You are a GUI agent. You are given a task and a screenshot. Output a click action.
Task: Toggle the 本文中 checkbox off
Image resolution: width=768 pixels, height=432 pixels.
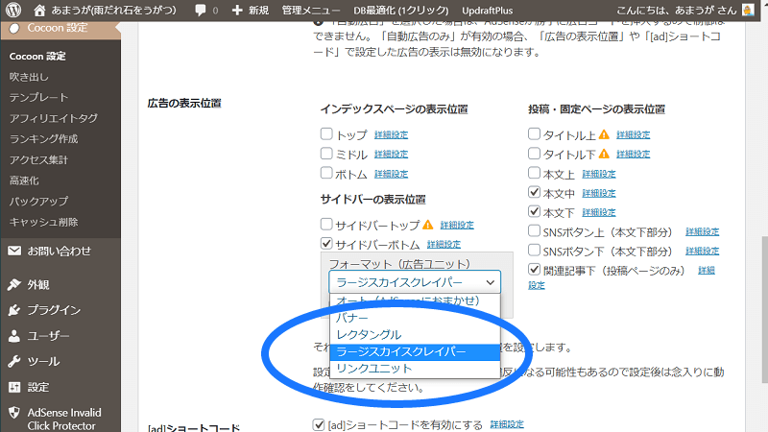[x=535, y=193]
